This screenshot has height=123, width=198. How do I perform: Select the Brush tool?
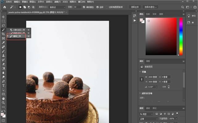(x=3, y=51)
